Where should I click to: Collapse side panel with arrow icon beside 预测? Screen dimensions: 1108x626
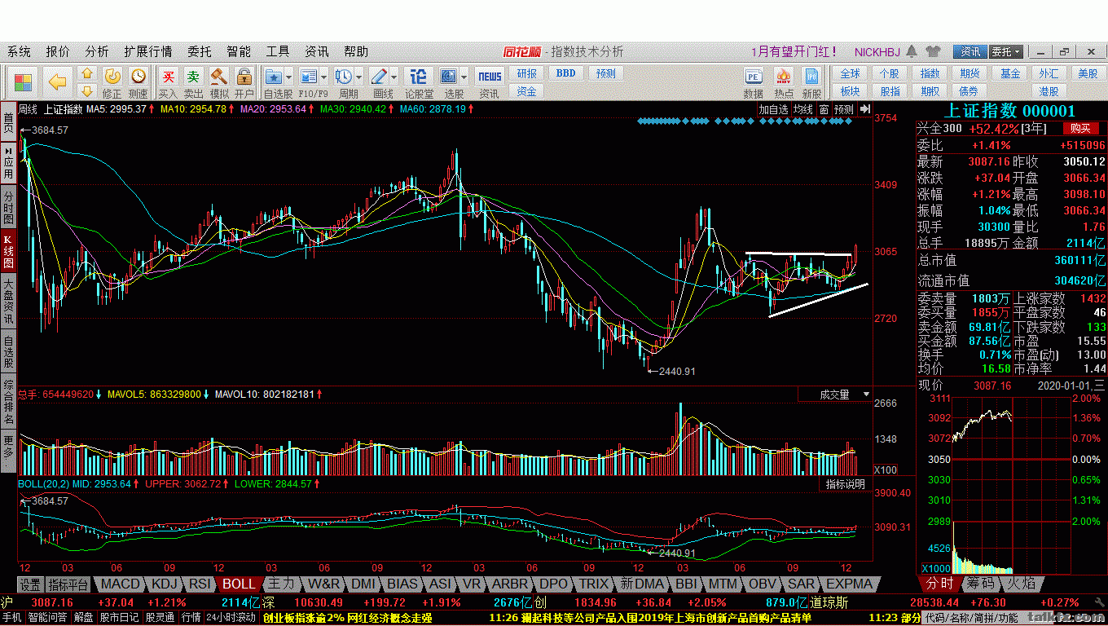click(864, 109)
